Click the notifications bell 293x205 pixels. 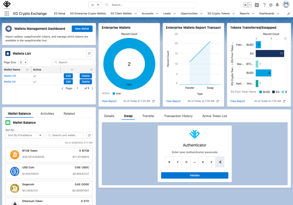[x=278, y=5]
